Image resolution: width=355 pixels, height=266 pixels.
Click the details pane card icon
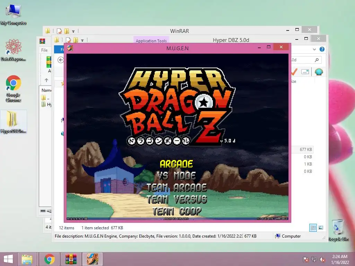point(305,72)
